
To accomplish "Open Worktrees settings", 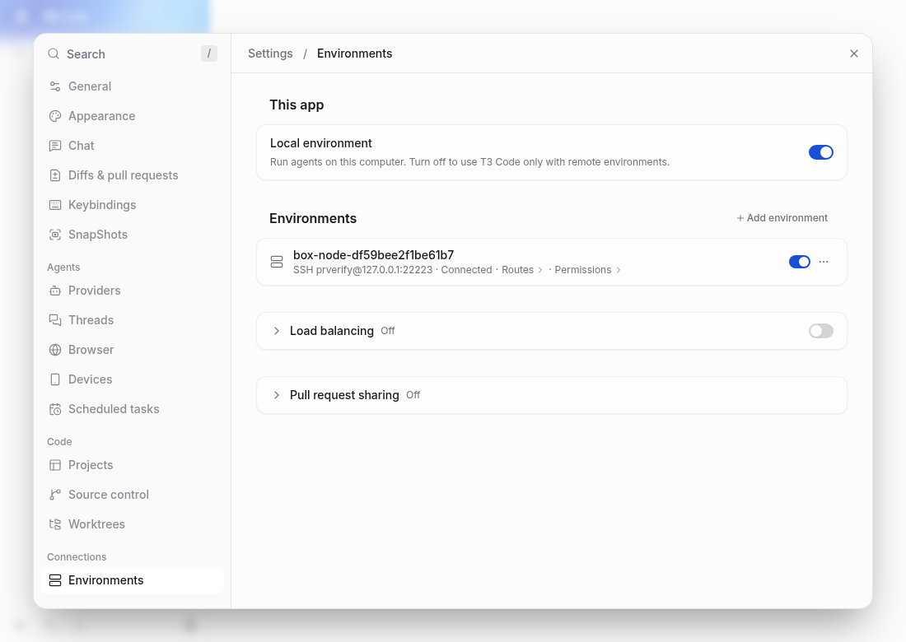I will point(132,524).
